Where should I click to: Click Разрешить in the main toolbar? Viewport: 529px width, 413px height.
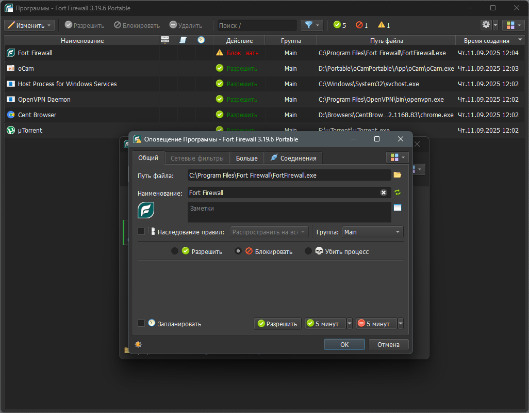pyautogui.click(x=85, y=25)
